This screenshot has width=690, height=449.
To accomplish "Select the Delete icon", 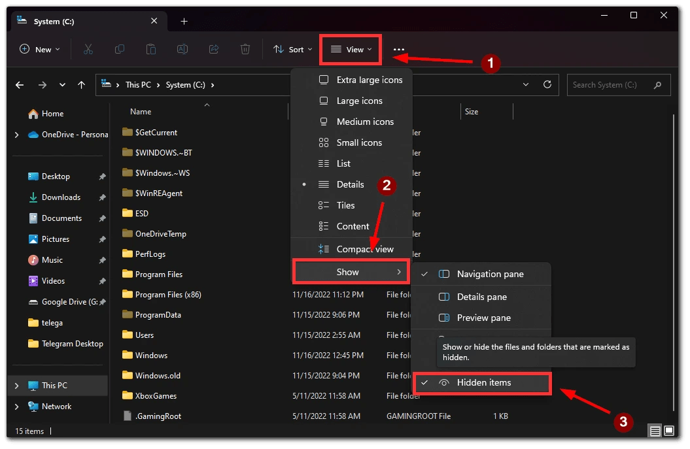I will click(x=245, y=49).
